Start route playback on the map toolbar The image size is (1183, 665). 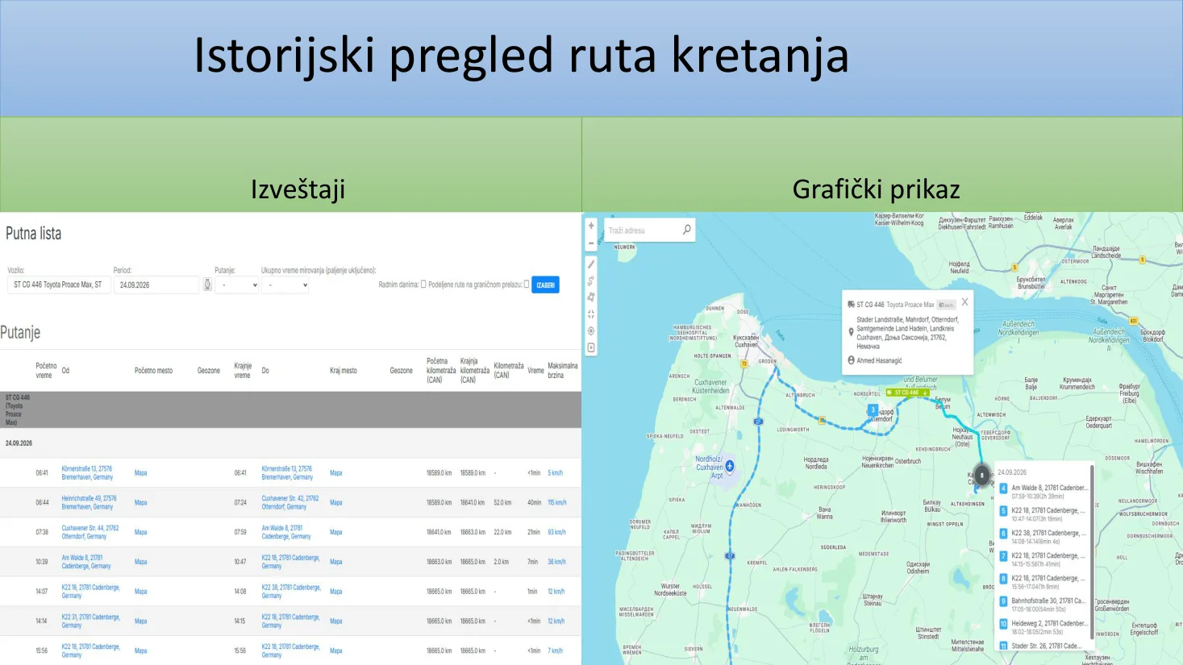coord(591,348)
